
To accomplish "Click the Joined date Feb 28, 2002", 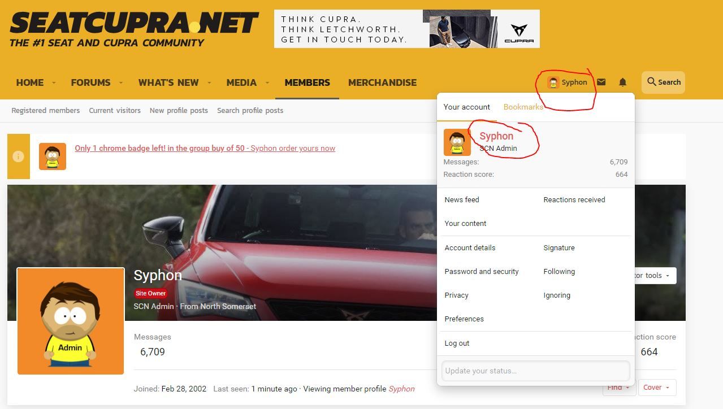I will coord(184,389).
